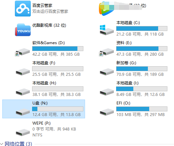The width and height of the screenshot is (174, 146).
Task: Collapse the 网络位置 (3) section chevron
Action: point(2,144)
